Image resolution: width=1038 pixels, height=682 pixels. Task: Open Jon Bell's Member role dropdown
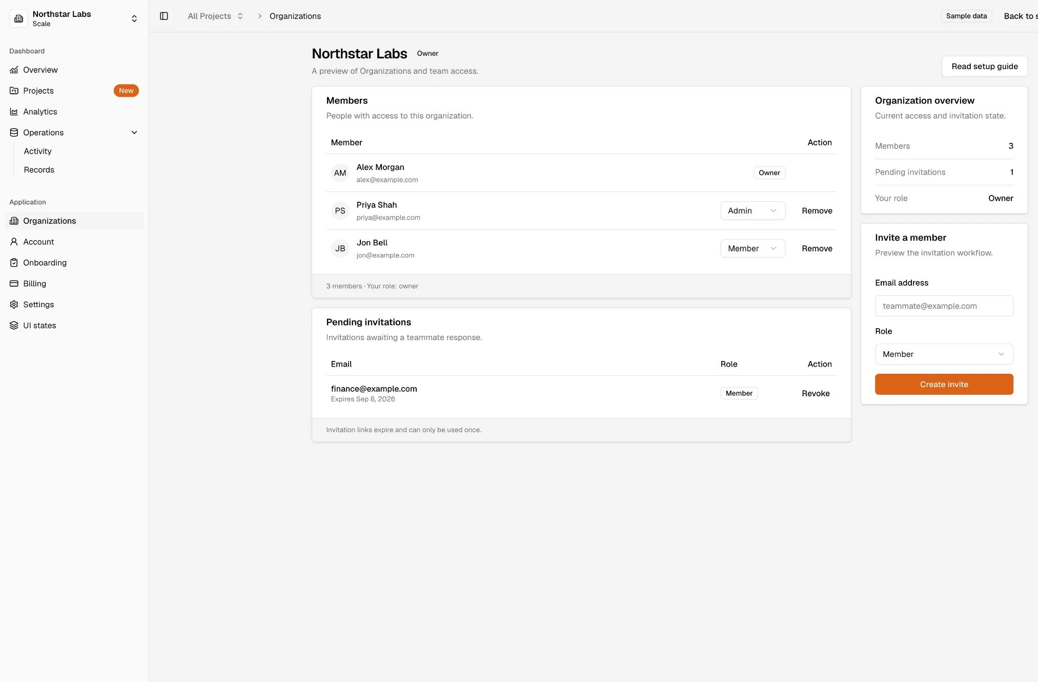point(752,248)
